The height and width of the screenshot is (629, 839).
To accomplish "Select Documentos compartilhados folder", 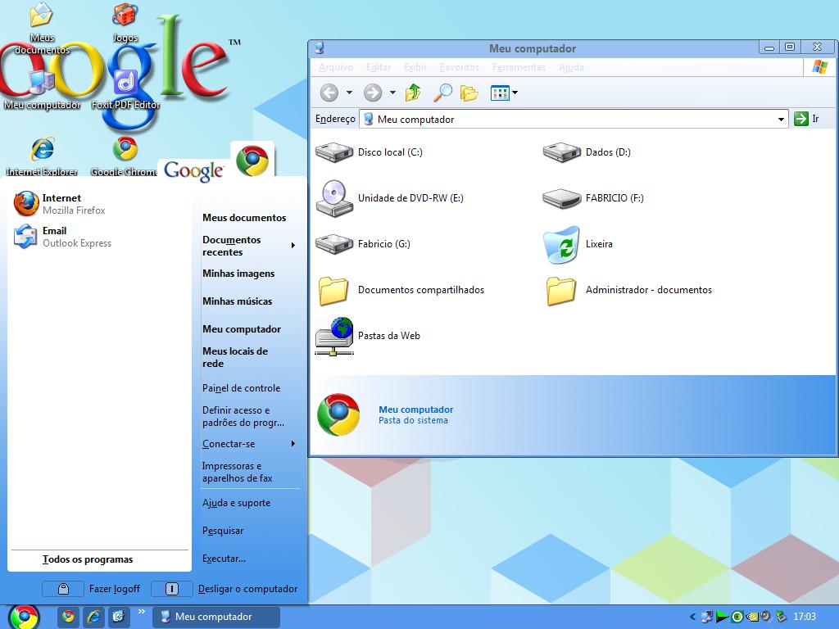I will tap(401, 291).
